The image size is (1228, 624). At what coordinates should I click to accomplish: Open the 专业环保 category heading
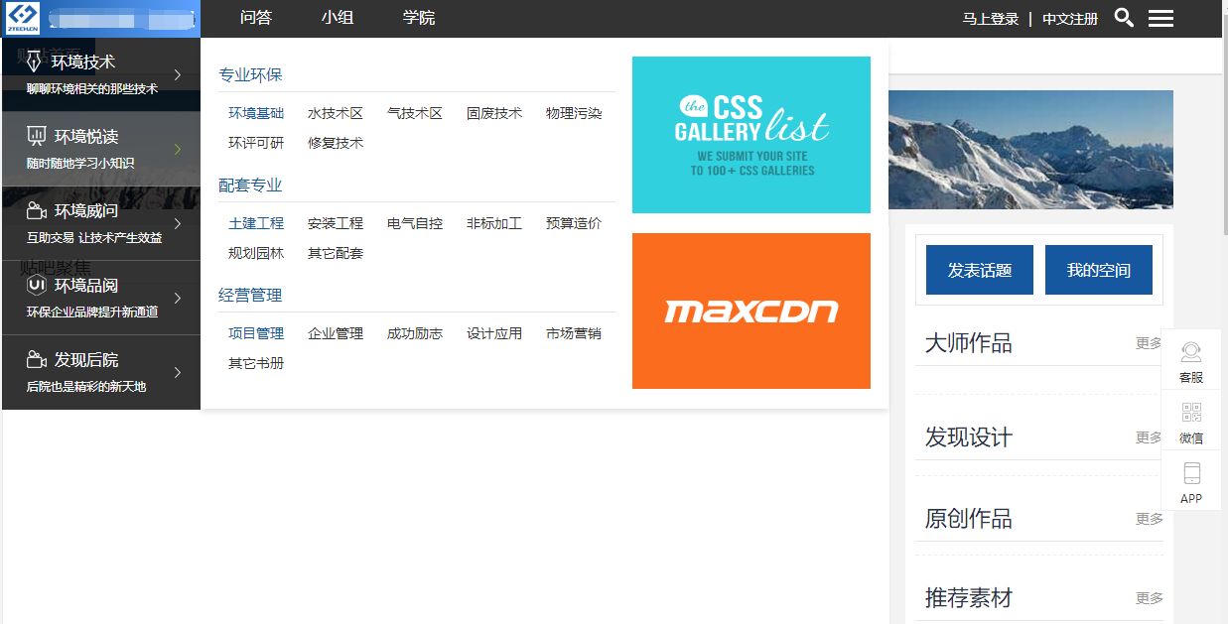(250, 75)
